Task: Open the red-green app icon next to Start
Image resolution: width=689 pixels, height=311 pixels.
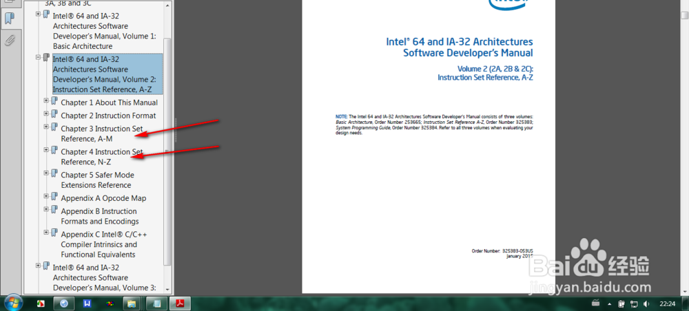Action: [40, 303]
